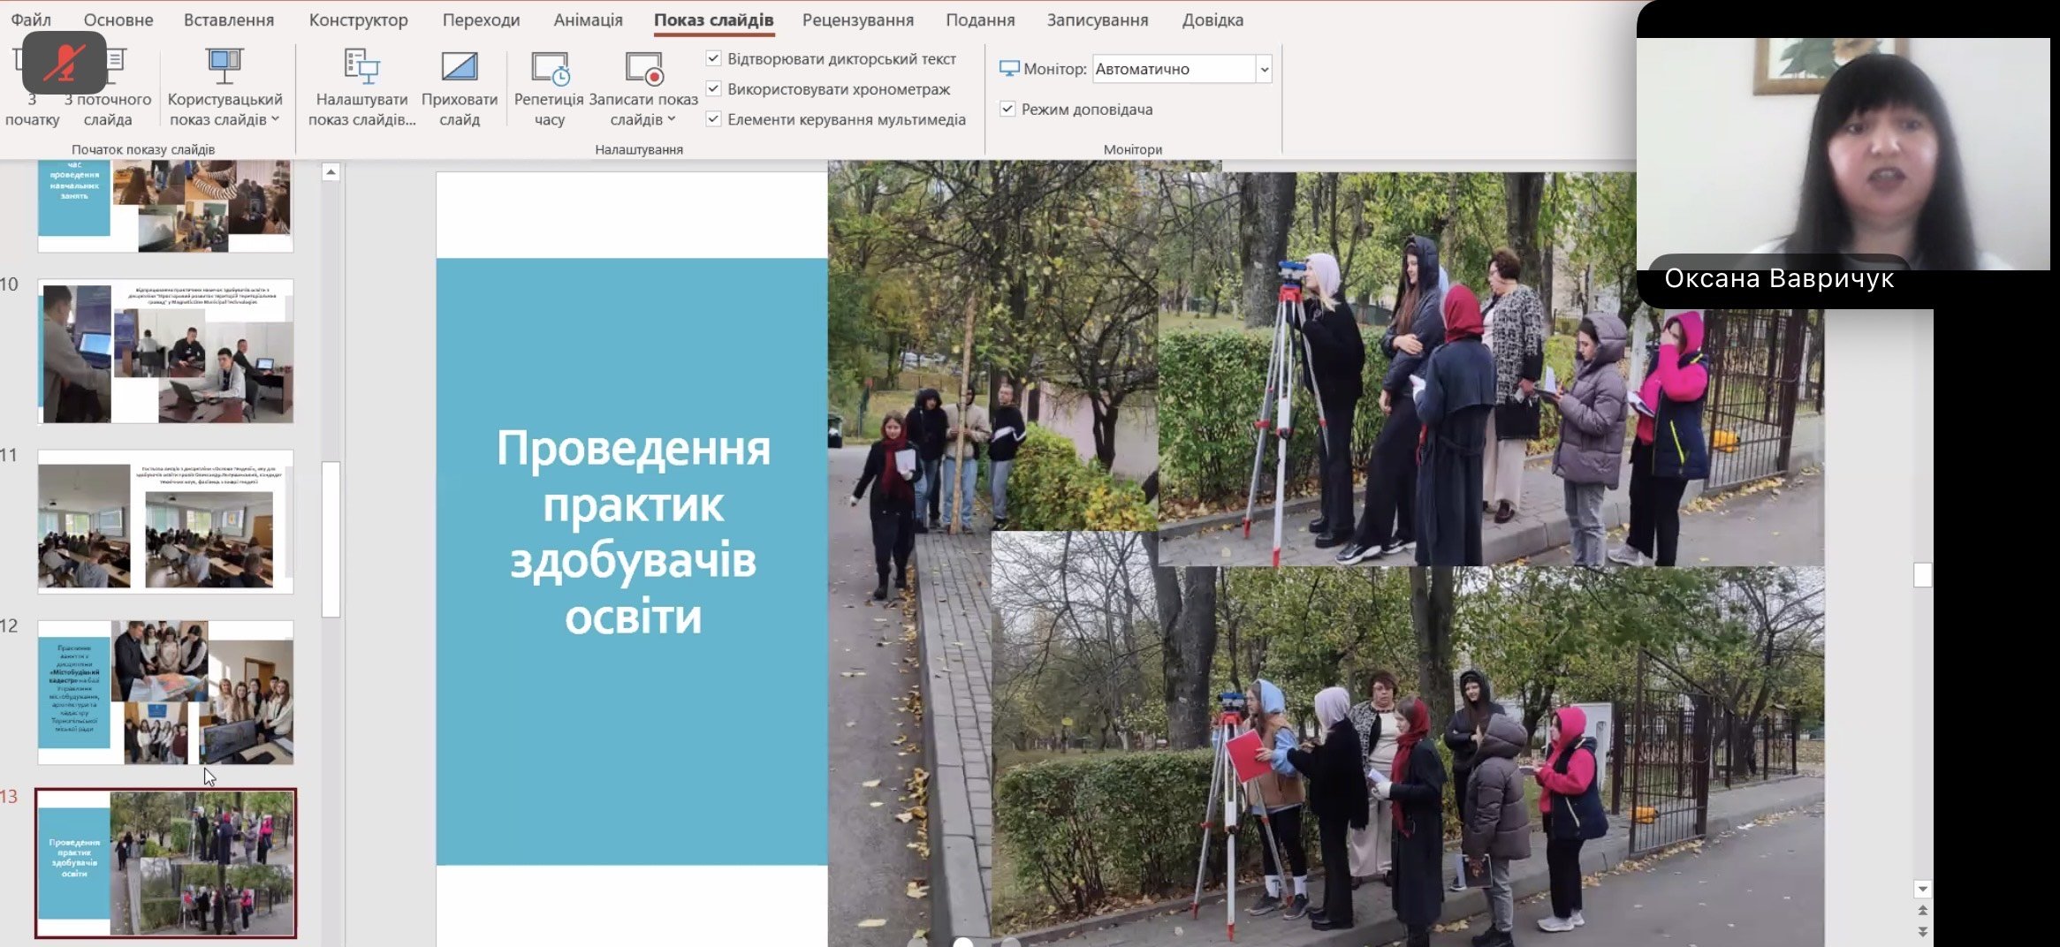The image size is (2060, 947).
Task: Expand custom slide show dropdown arrow
Action: pos(276,119)
